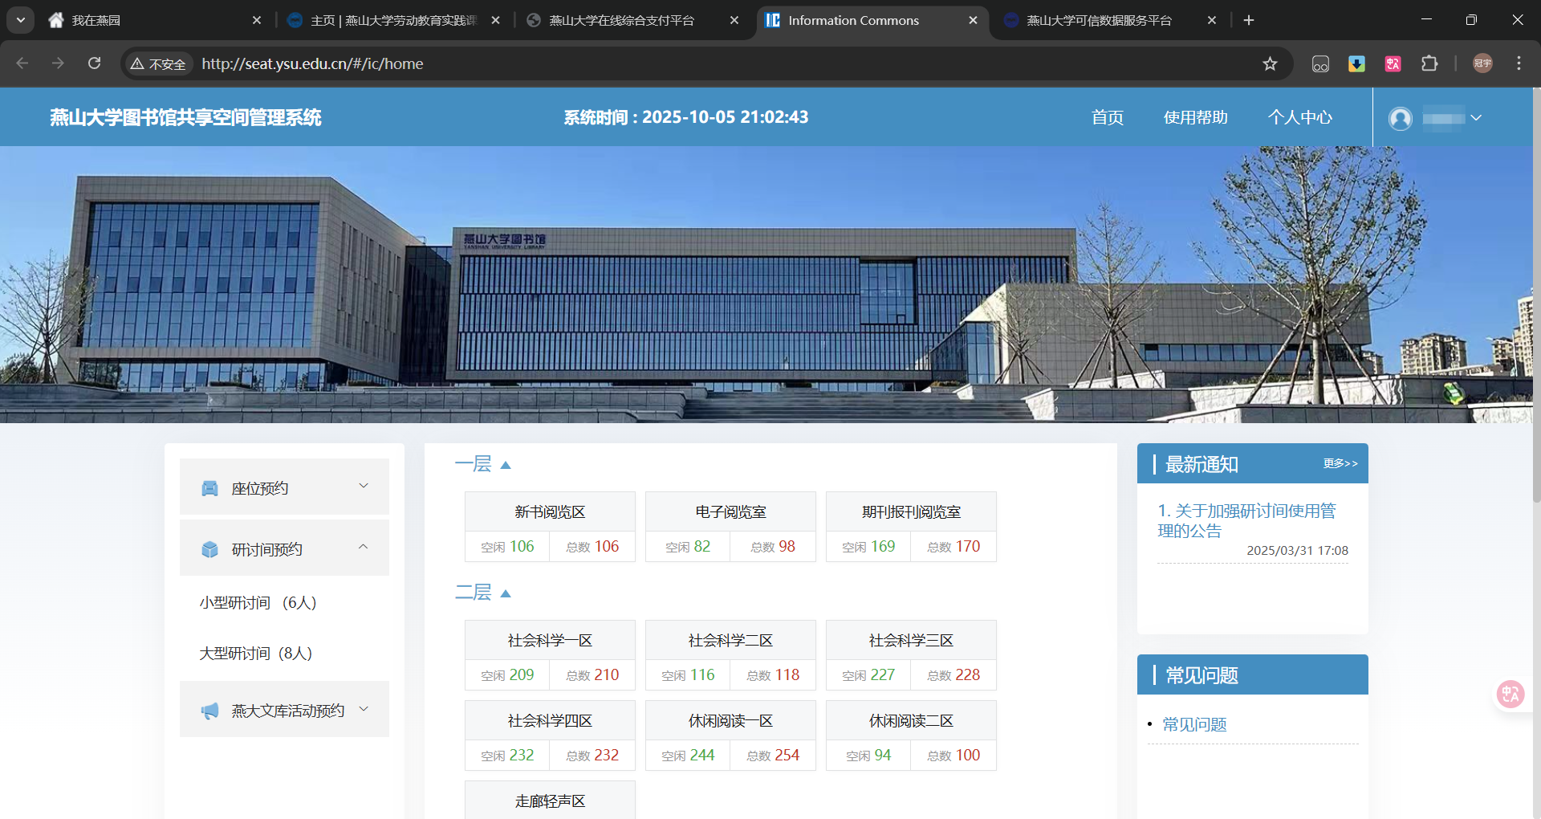Click 更多>> in the 最新通知 panel
Image resolution: width=1541 pixels, height=819 pixels.
click(1340, 463)
